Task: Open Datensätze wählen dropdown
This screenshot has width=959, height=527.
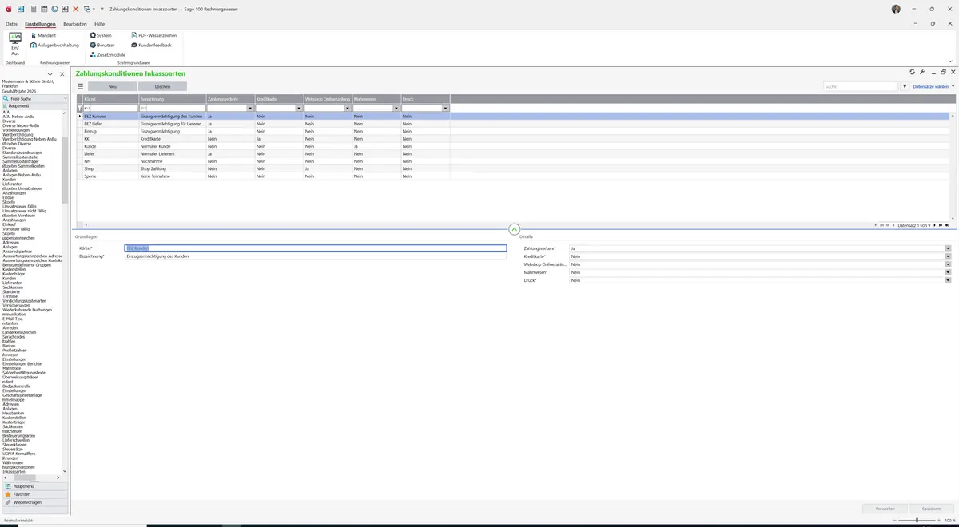Action: 933,86
